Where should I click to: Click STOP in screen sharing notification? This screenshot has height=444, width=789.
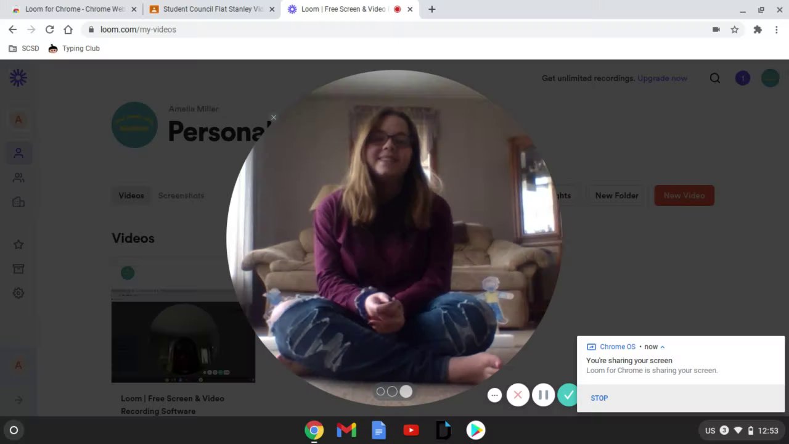[599, 398]
